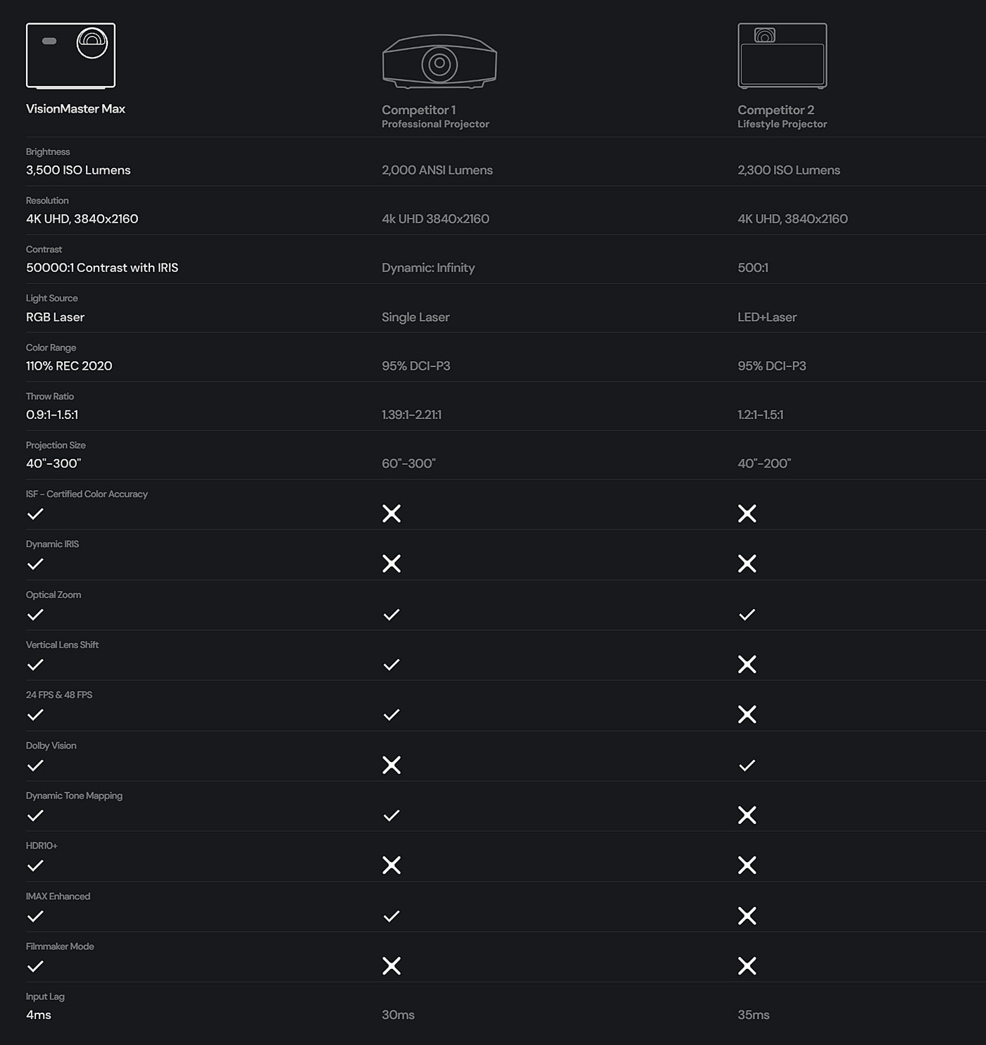
Task: Click Competitor 2's X mark for Vertical Lens Shift
Action: [x=747, y=664]
